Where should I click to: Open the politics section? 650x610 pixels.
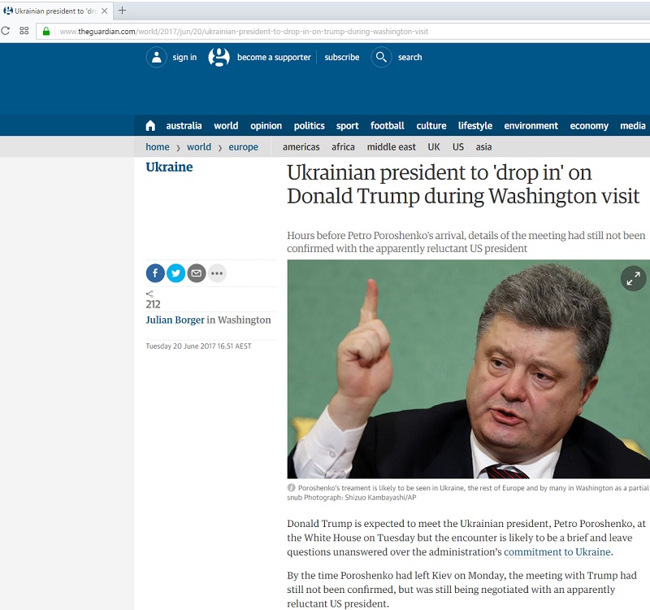pos(310,126)
